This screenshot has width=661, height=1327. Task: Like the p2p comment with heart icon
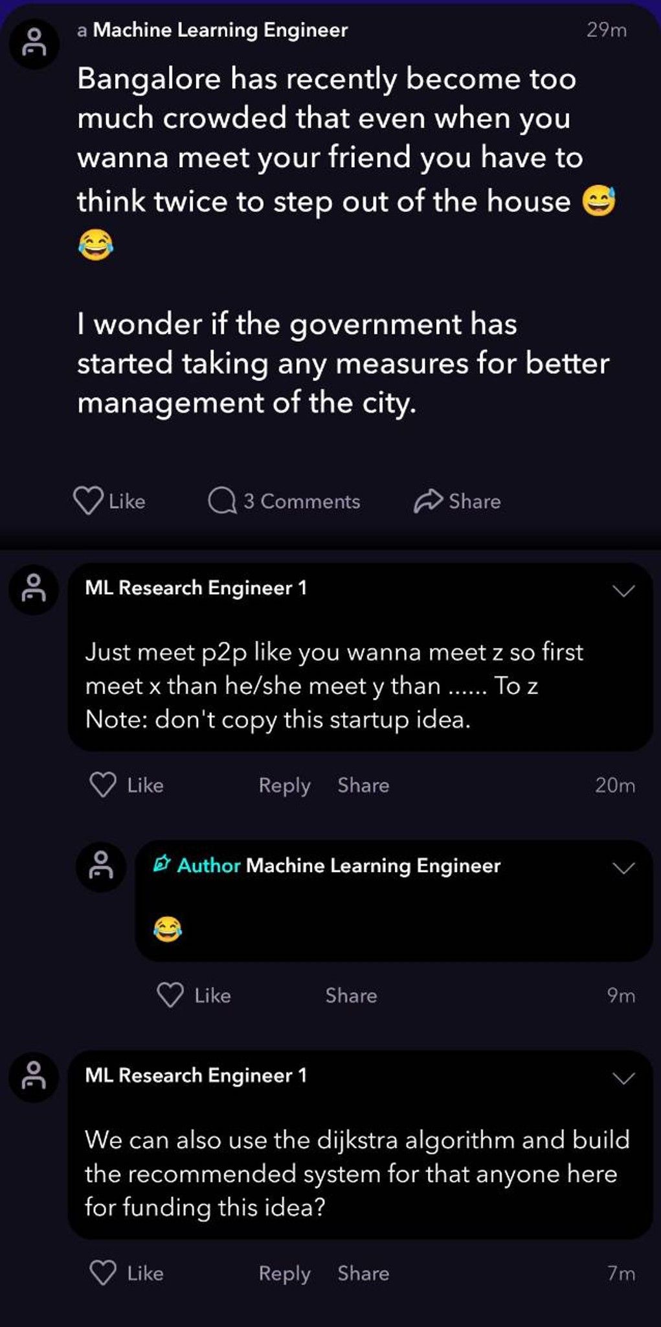pyautogui.click(x=103, y=785)
